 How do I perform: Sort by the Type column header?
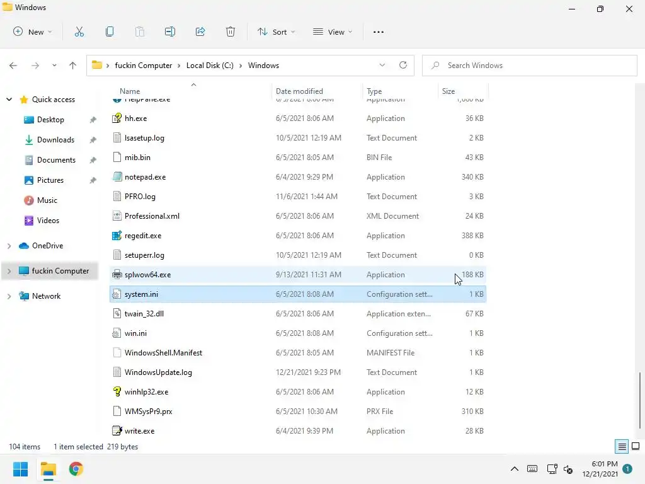[x=374, y=91]
